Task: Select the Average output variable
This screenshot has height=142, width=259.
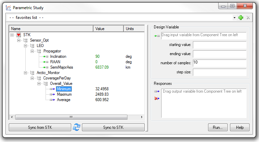Action: point(63,100)
